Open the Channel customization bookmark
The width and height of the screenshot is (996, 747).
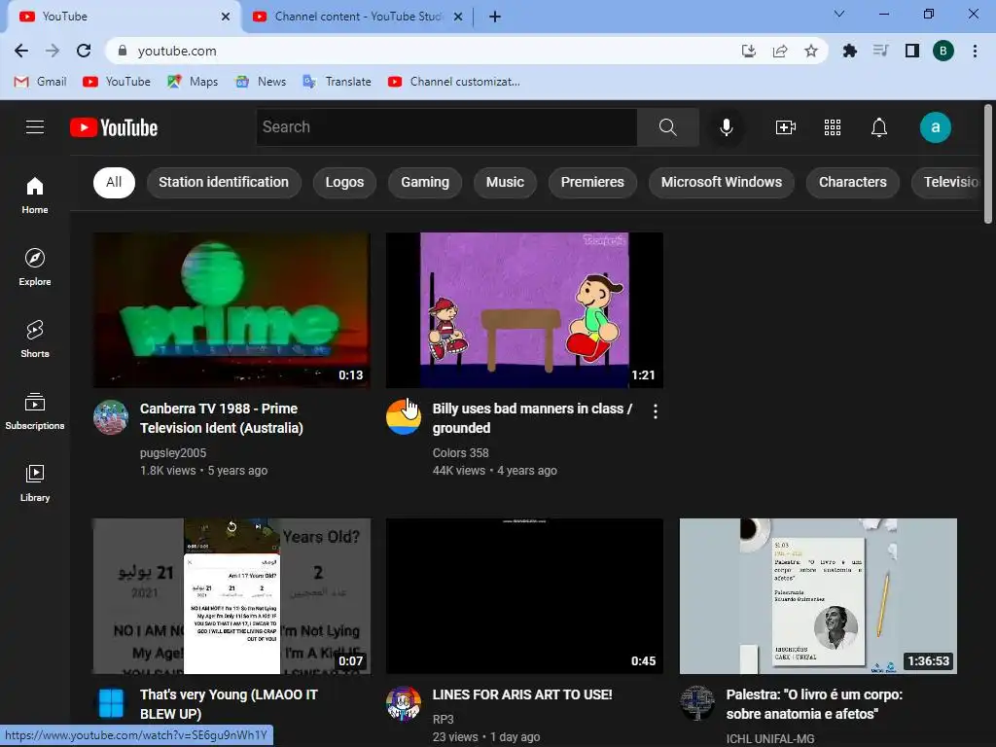[454, 82]
